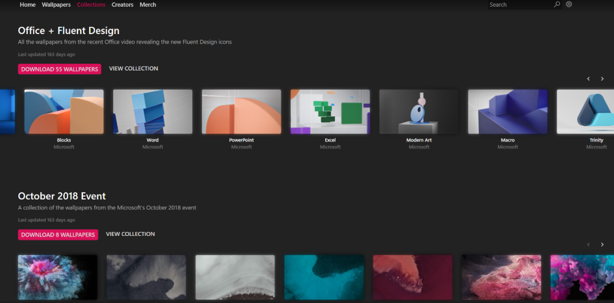Click Microsoft creator under Blocks
Screen dimensions: 614x303
[x=64, y=147]
